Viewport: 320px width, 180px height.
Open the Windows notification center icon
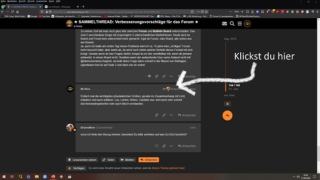click(315, 177)
